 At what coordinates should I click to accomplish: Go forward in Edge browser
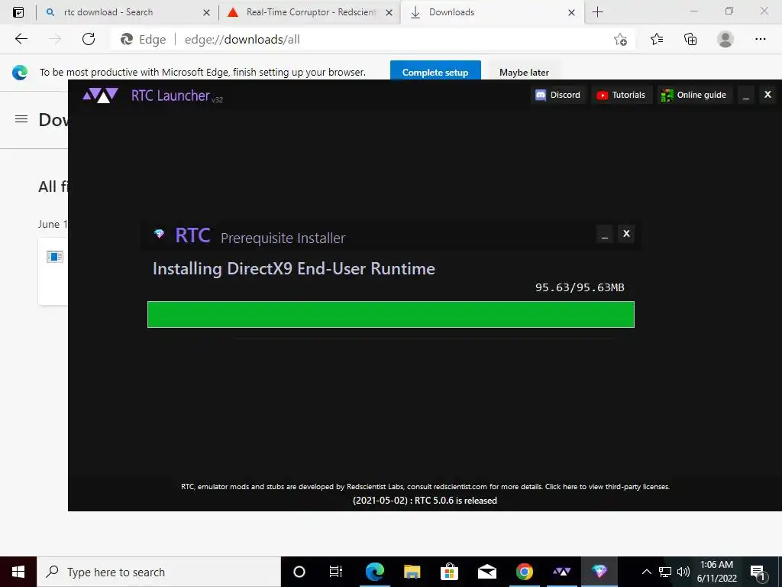click(x=55, y=39)
